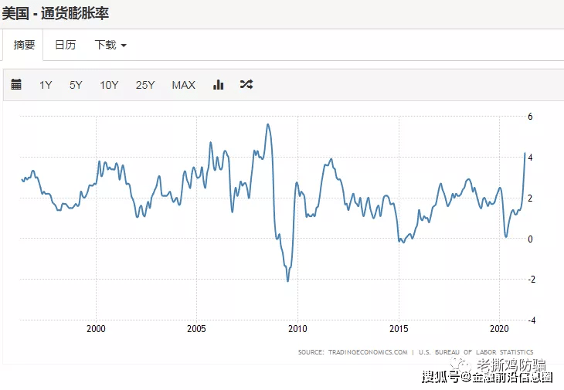Screen dimensions: 564x390
Task: Expand the 下载 dropdown menu
Action: [x=110, y=45]
